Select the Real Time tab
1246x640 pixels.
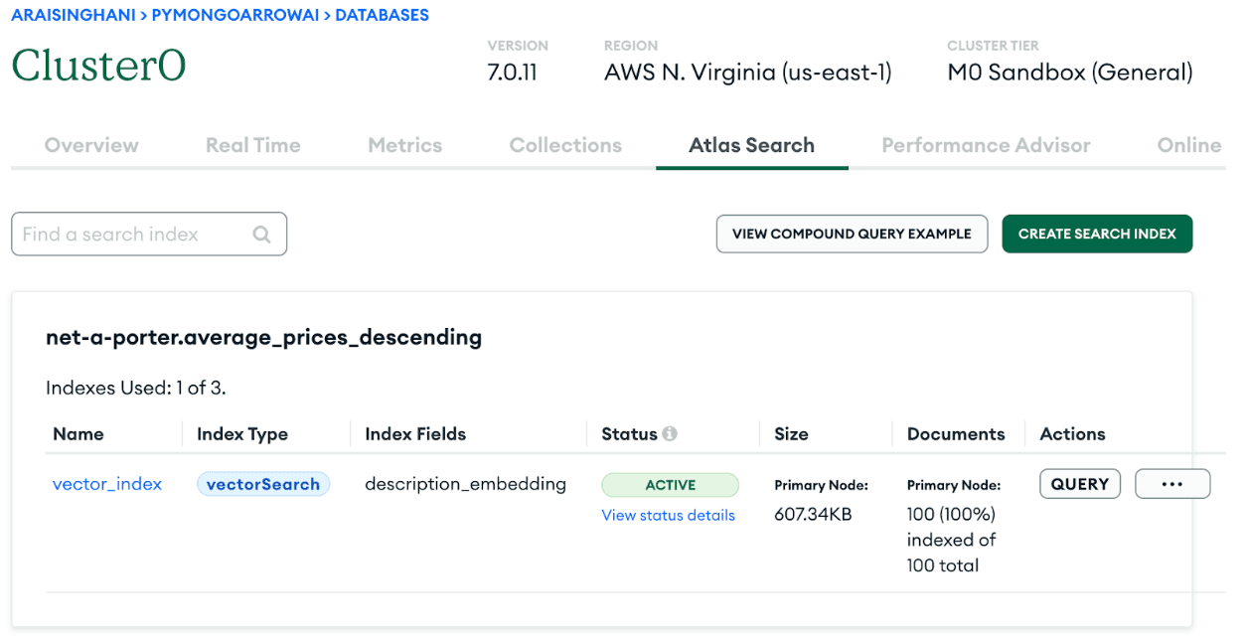252,145
